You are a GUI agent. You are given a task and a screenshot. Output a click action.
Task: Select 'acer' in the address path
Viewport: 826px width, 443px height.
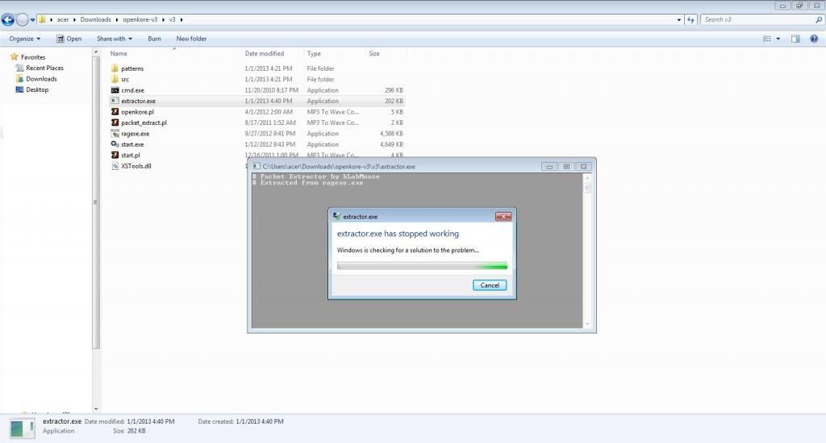tap(63, 19)
